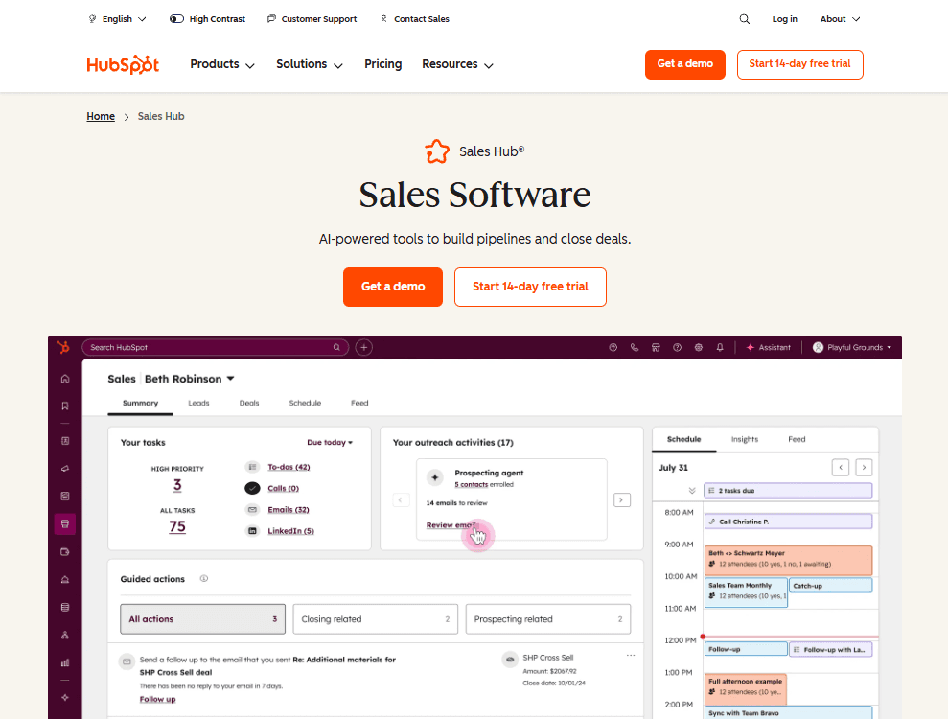Select the highlighted sales icon in sidebar
Image resolution: width=948 pixels, height=719 pixels.
pyautogui.click(x=64, y=523)
